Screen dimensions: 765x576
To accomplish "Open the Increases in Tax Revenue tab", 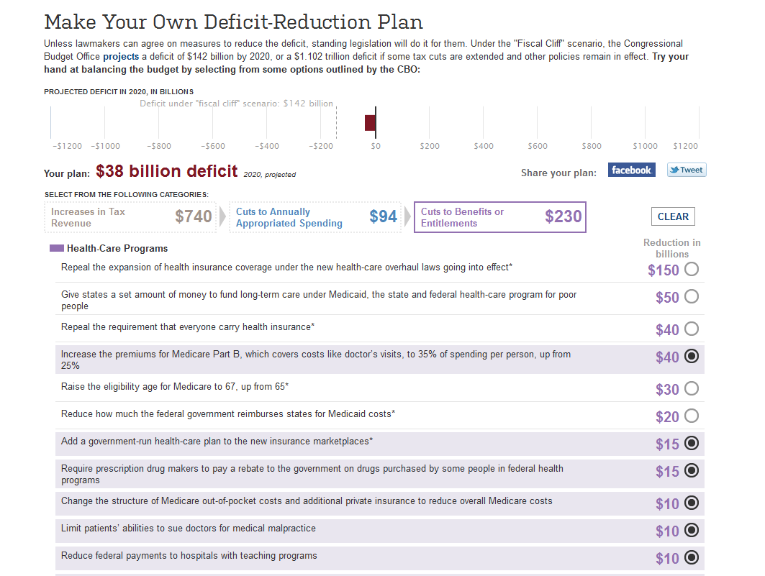I will click(x=132, y=217).
